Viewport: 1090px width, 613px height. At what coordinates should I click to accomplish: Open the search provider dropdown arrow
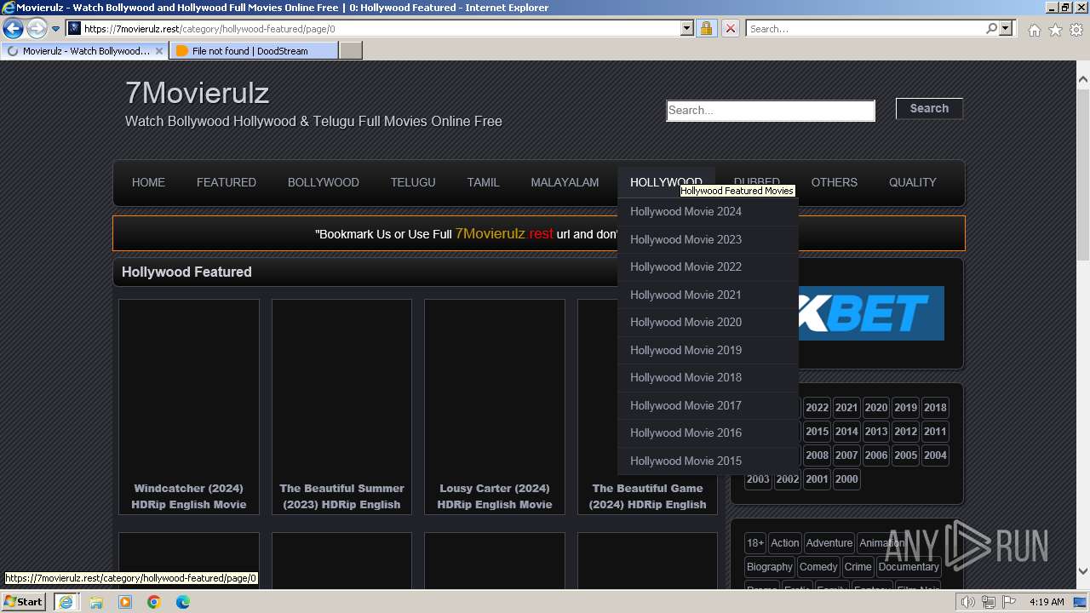[x=1006, y=28]
